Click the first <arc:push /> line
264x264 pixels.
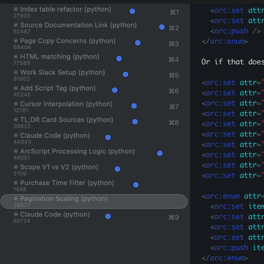click(x=235, y=31)
